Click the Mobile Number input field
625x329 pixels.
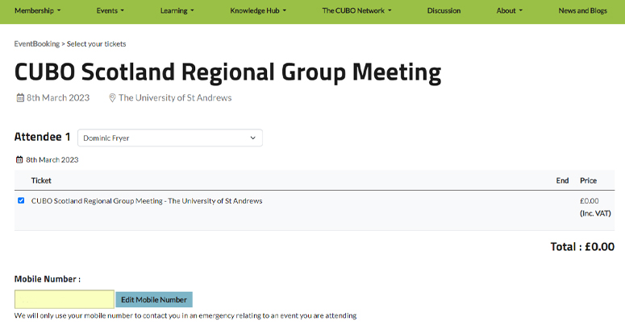[65, 299]
